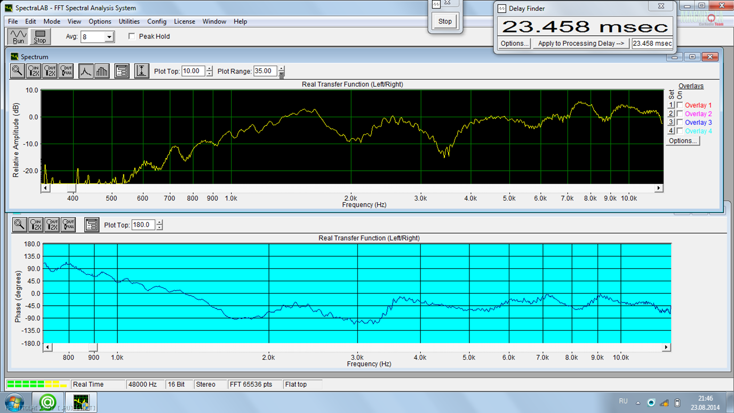Open the Edit menu
Viewport: 734px width, 413px height.
(x=30, y=21)
